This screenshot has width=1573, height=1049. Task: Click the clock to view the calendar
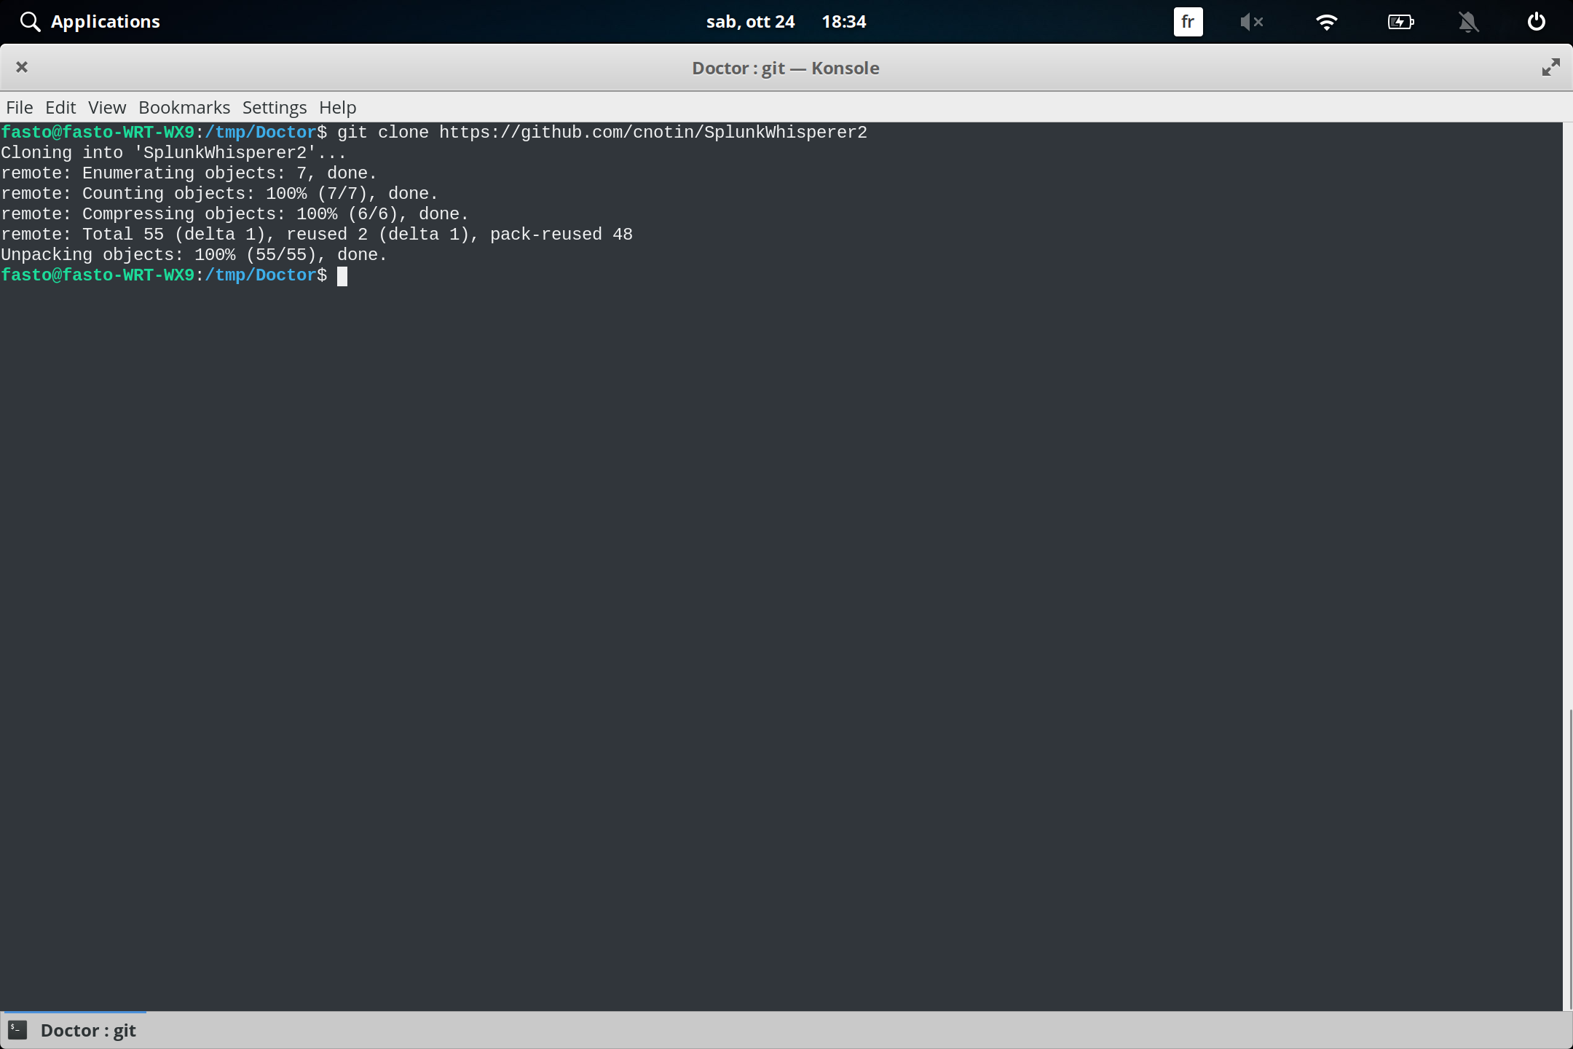(x=844, y=21)
